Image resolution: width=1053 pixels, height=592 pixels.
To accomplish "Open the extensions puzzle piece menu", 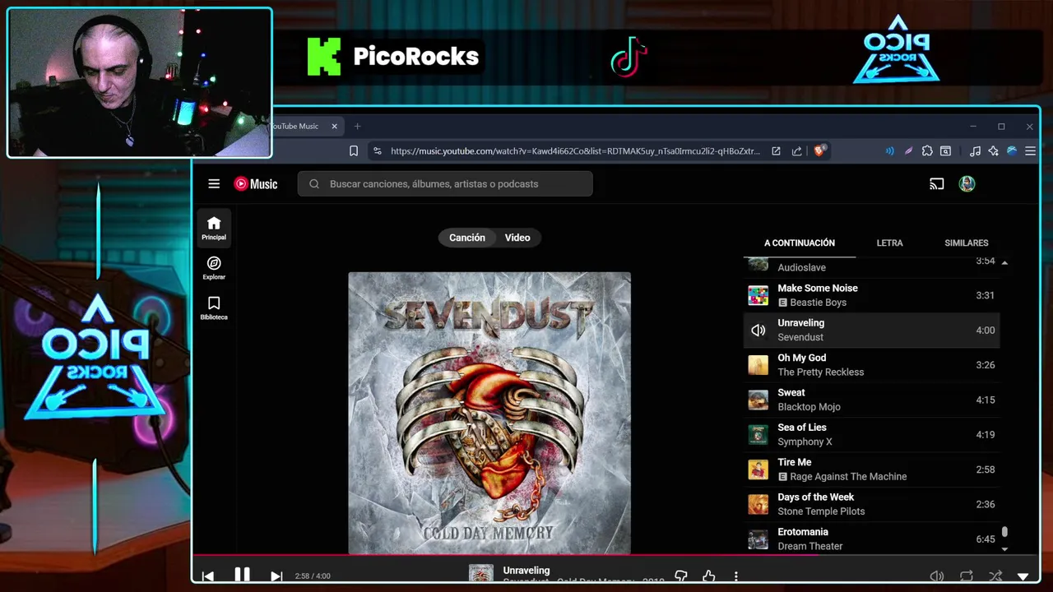I will pyautogui.click(x=927, y=151).
